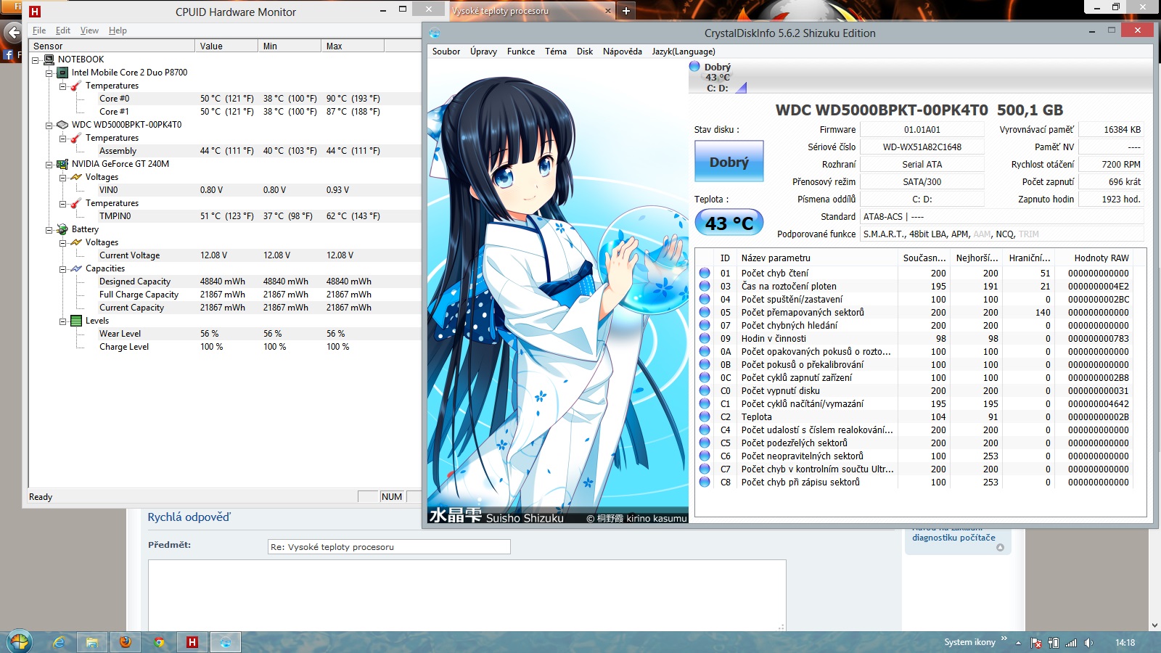Click status circle of SMART row 09 Hodin v činnosti
The image size is (1161, 653).
[705, 338]
